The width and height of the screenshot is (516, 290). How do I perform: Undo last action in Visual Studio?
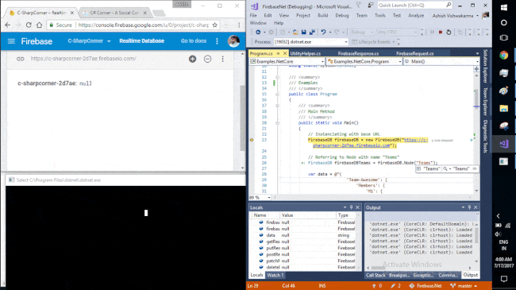coord(323,33)
